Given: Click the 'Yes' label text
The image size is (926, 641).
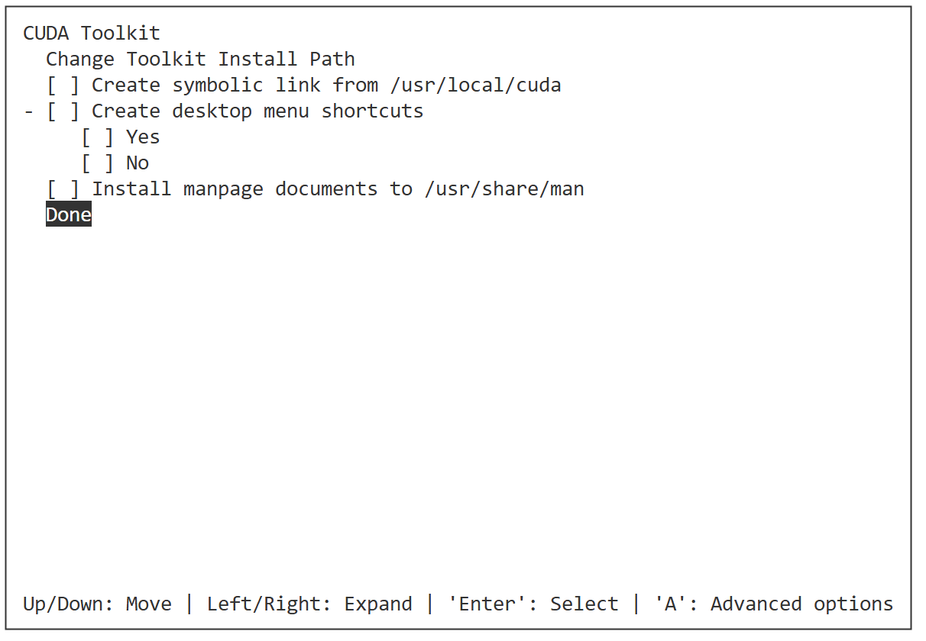Looking at the screenshot, I should [x=143, y=137].
